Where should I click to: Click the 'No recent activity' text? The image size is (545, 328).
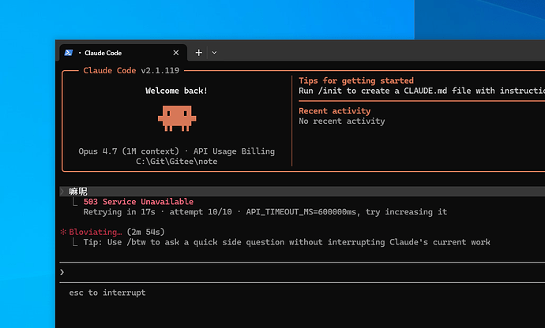point(342,121)
